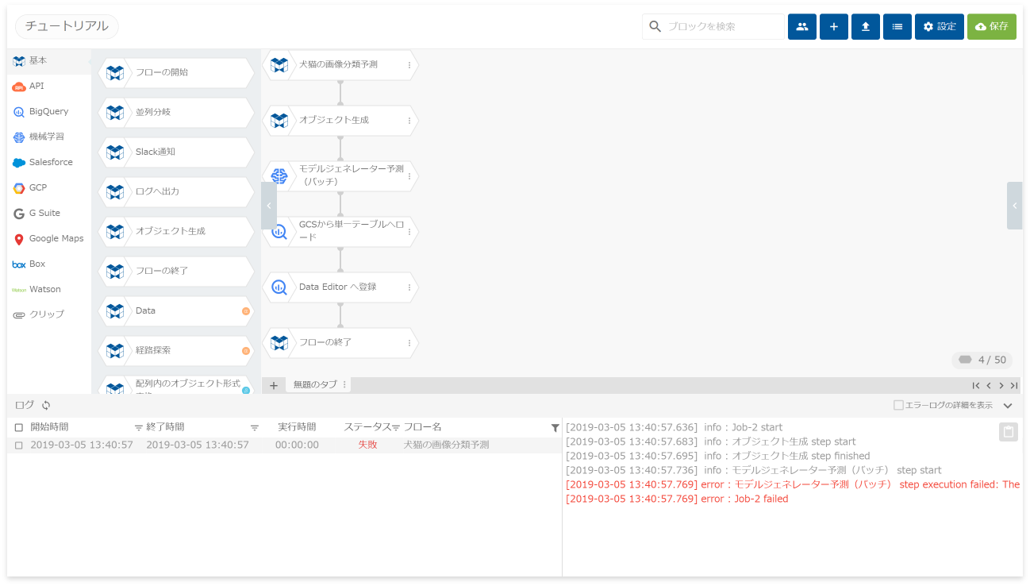This screenshot has width=1030, height=586.
Task: Select the BigQuery category
Action: [x=49, y=111]
